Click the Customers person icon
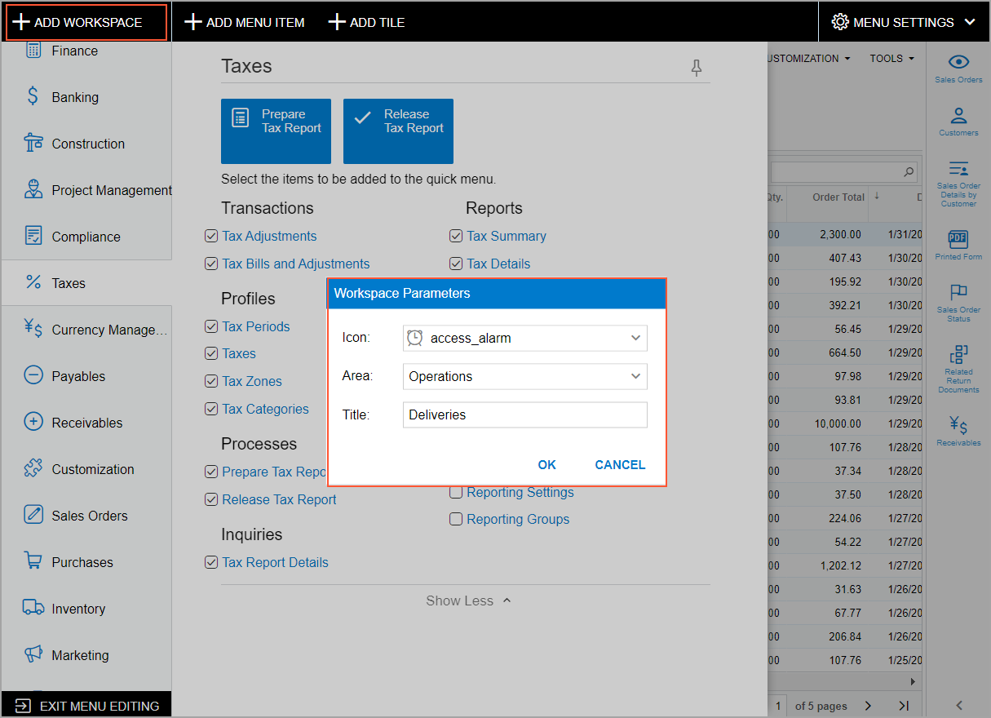991x718 pixels. pyautogui.click(x=958, y=116)
